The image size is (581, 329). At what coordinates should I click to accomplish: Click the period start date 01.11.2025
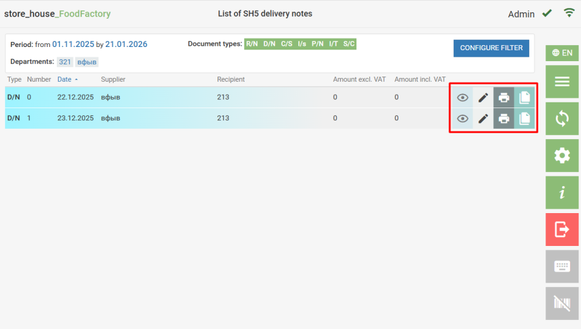pyautogui.click(x=74, y=44)
